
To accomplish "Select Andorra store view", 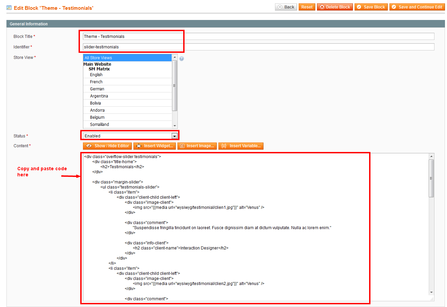I will click(128, 110).
